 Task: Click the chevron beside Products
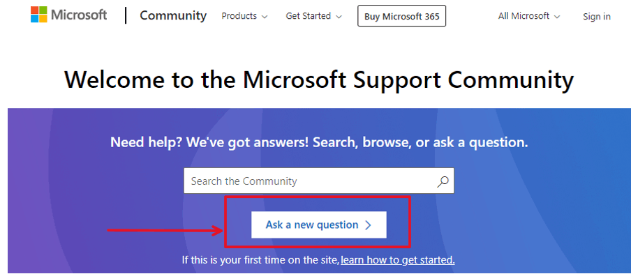click(x=265, y=17)
